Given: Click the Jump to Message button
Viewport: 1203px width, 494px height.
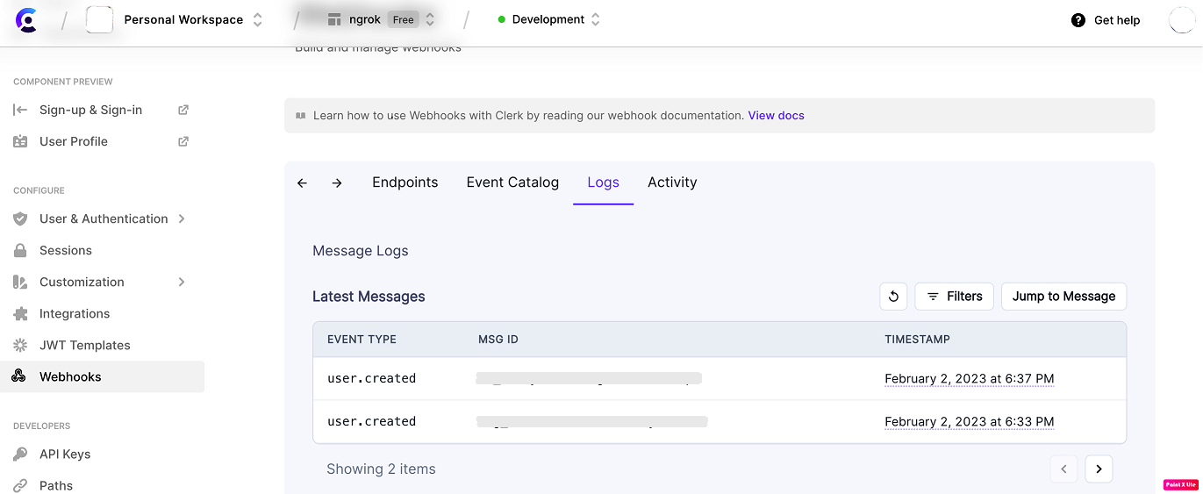Looking at the screenshot, I should pos(1063,297).
